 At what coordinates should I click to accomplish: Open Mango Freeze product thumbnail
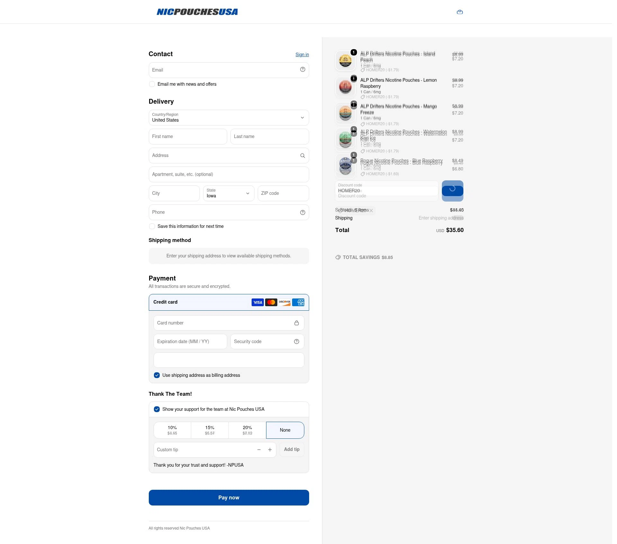(345, 113)
